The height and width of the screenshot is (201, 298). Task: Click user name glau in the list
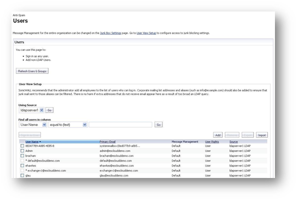click(28, 175)
